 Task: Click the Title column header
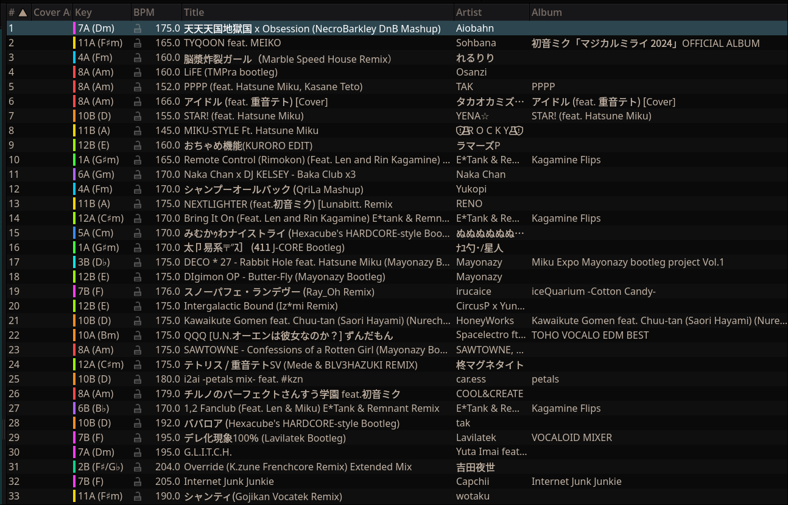tap(194, 12)
